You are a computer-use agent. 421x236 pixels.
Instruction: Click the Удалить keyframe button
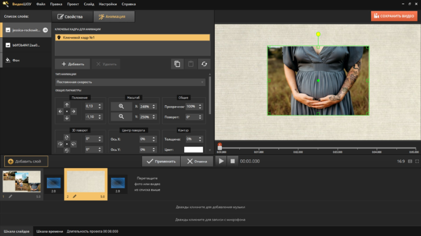(106, 64)
